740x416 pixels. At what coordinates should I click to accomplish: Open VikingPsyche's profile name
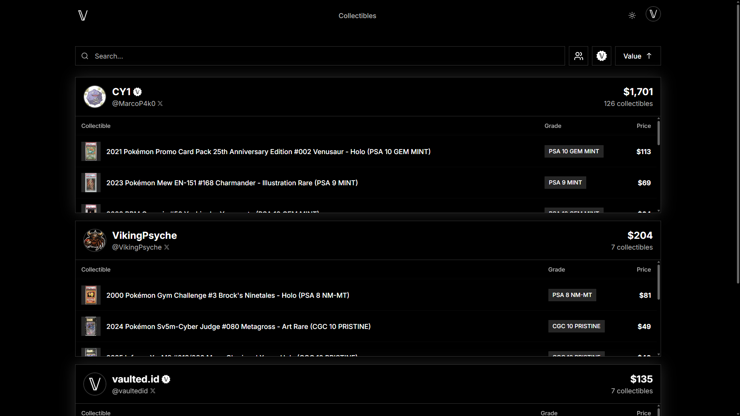click(145, 235)
